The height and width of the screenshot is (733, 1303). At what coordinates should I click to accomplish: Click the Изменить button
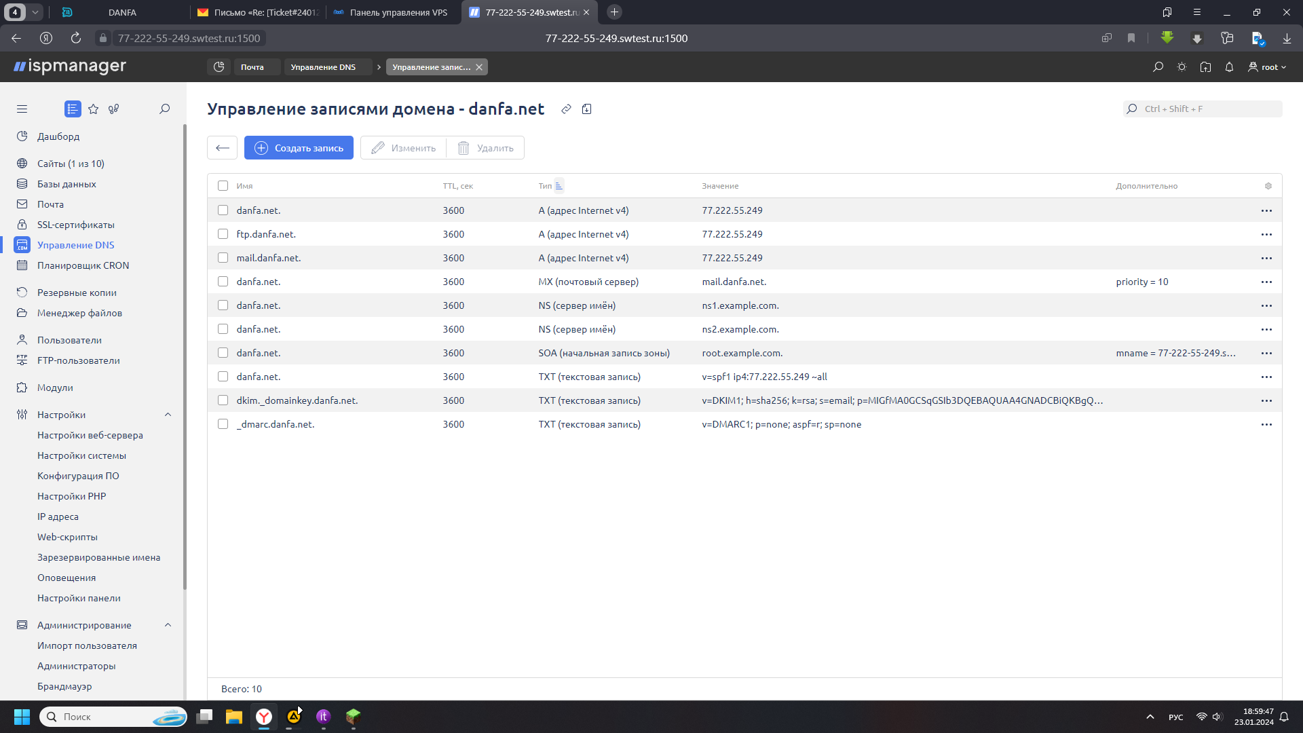pos(404,148)
